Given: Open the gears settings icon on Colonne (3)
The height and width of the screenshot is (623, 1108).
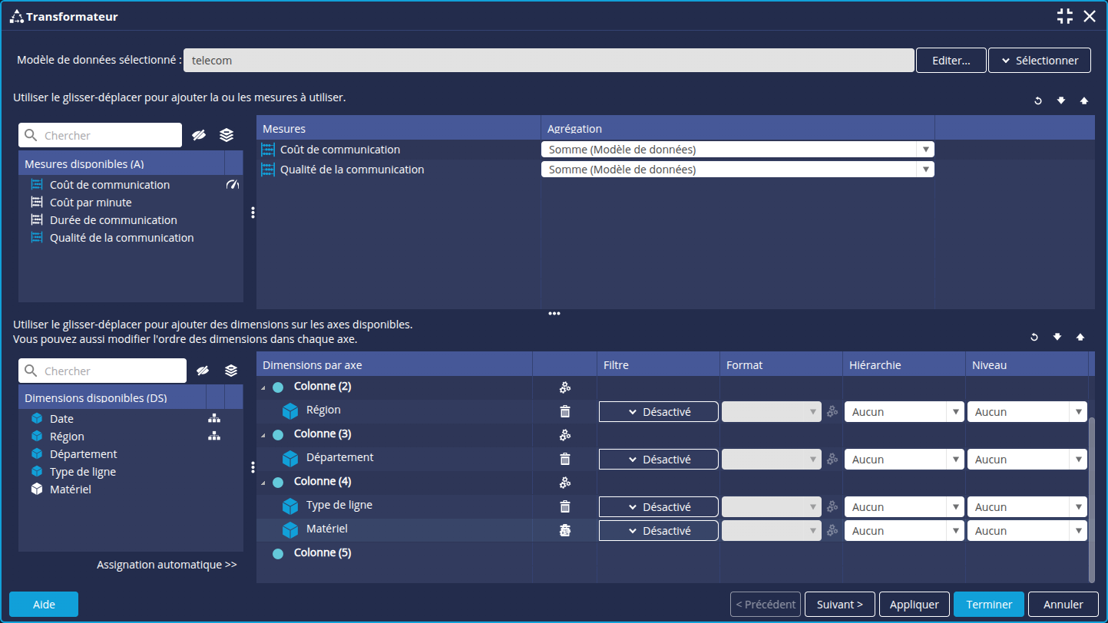Looking at the screenshot, I should click(x=565, y=435).
